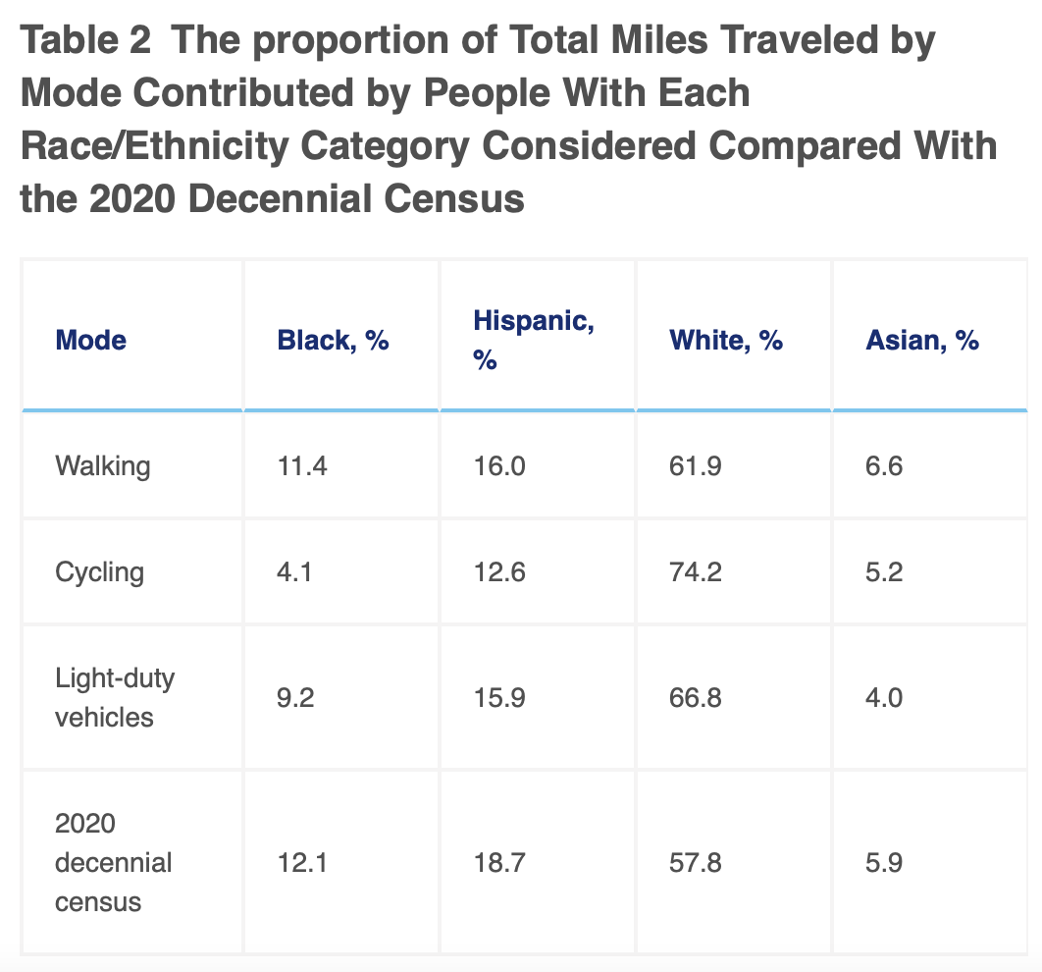Image resolution: width=1042 pixels, height=972 pixels.
Task: Click the Cycling row label
Action: point(99,571)
